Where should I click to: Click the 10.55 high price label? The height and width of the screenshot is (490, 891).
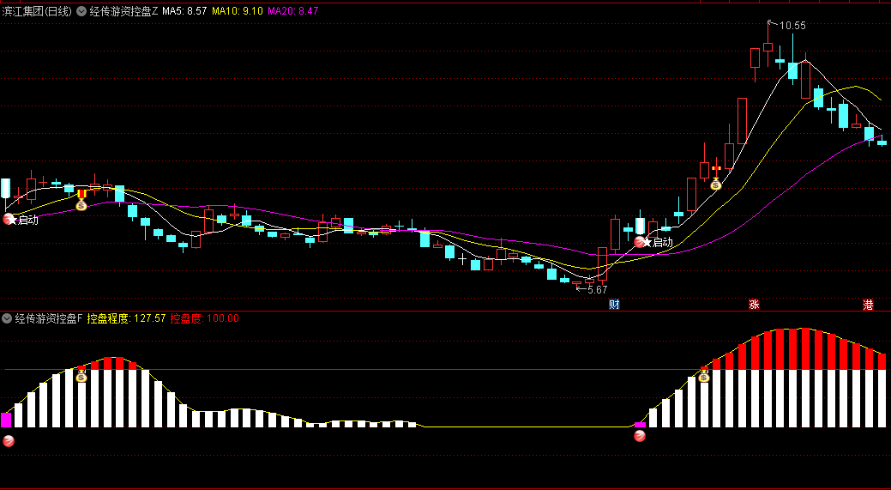(792, 26)
